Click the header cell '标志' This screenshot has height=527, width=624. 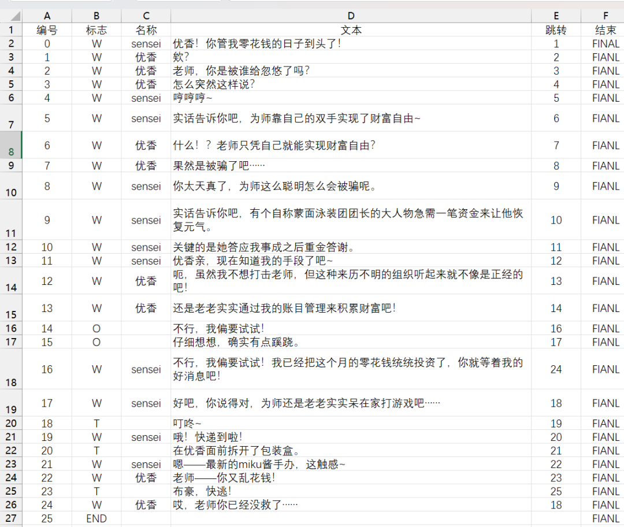(96, 30)
